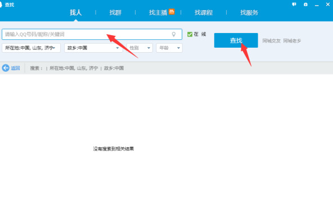Open the 同城老乡 link
Image resolution: width=333 pixels, height=204 pixels.
(292, 41)
